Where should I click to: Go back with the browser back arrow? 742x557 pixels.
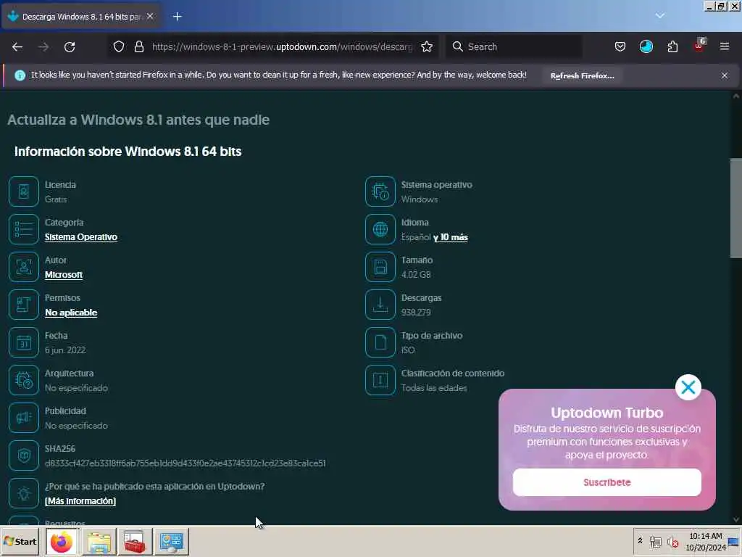(17, 47)
